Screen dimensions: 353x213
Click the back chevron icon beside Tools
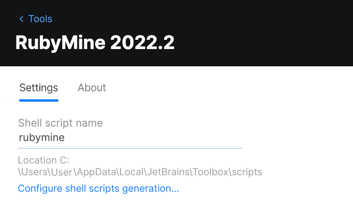[21, 19]
